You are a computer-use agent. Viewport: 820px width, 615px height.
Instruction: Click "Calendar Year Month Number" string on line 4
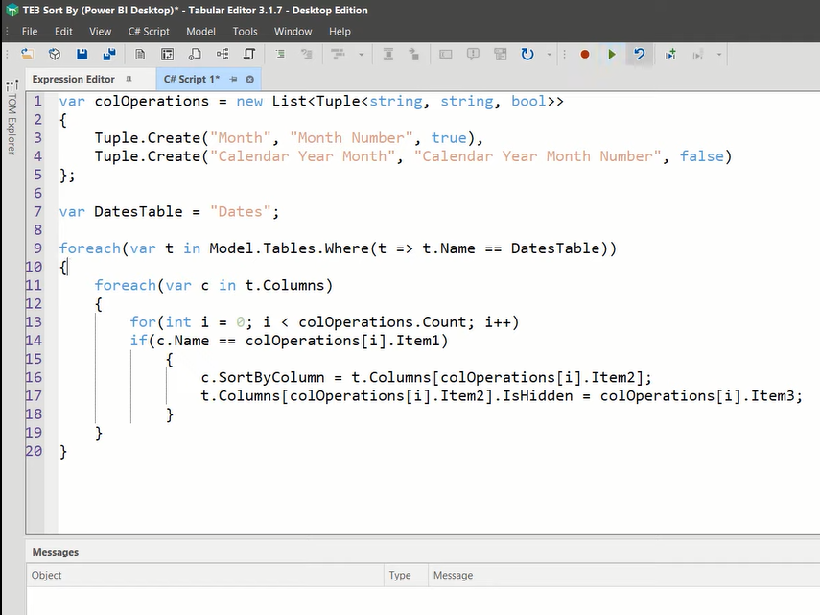point(538,155)
